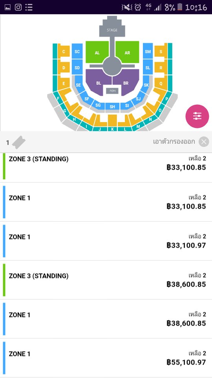Viewport: 212px width, 378px height.
Task: Open the Instagram notification icon
Action: pos(18,7)
